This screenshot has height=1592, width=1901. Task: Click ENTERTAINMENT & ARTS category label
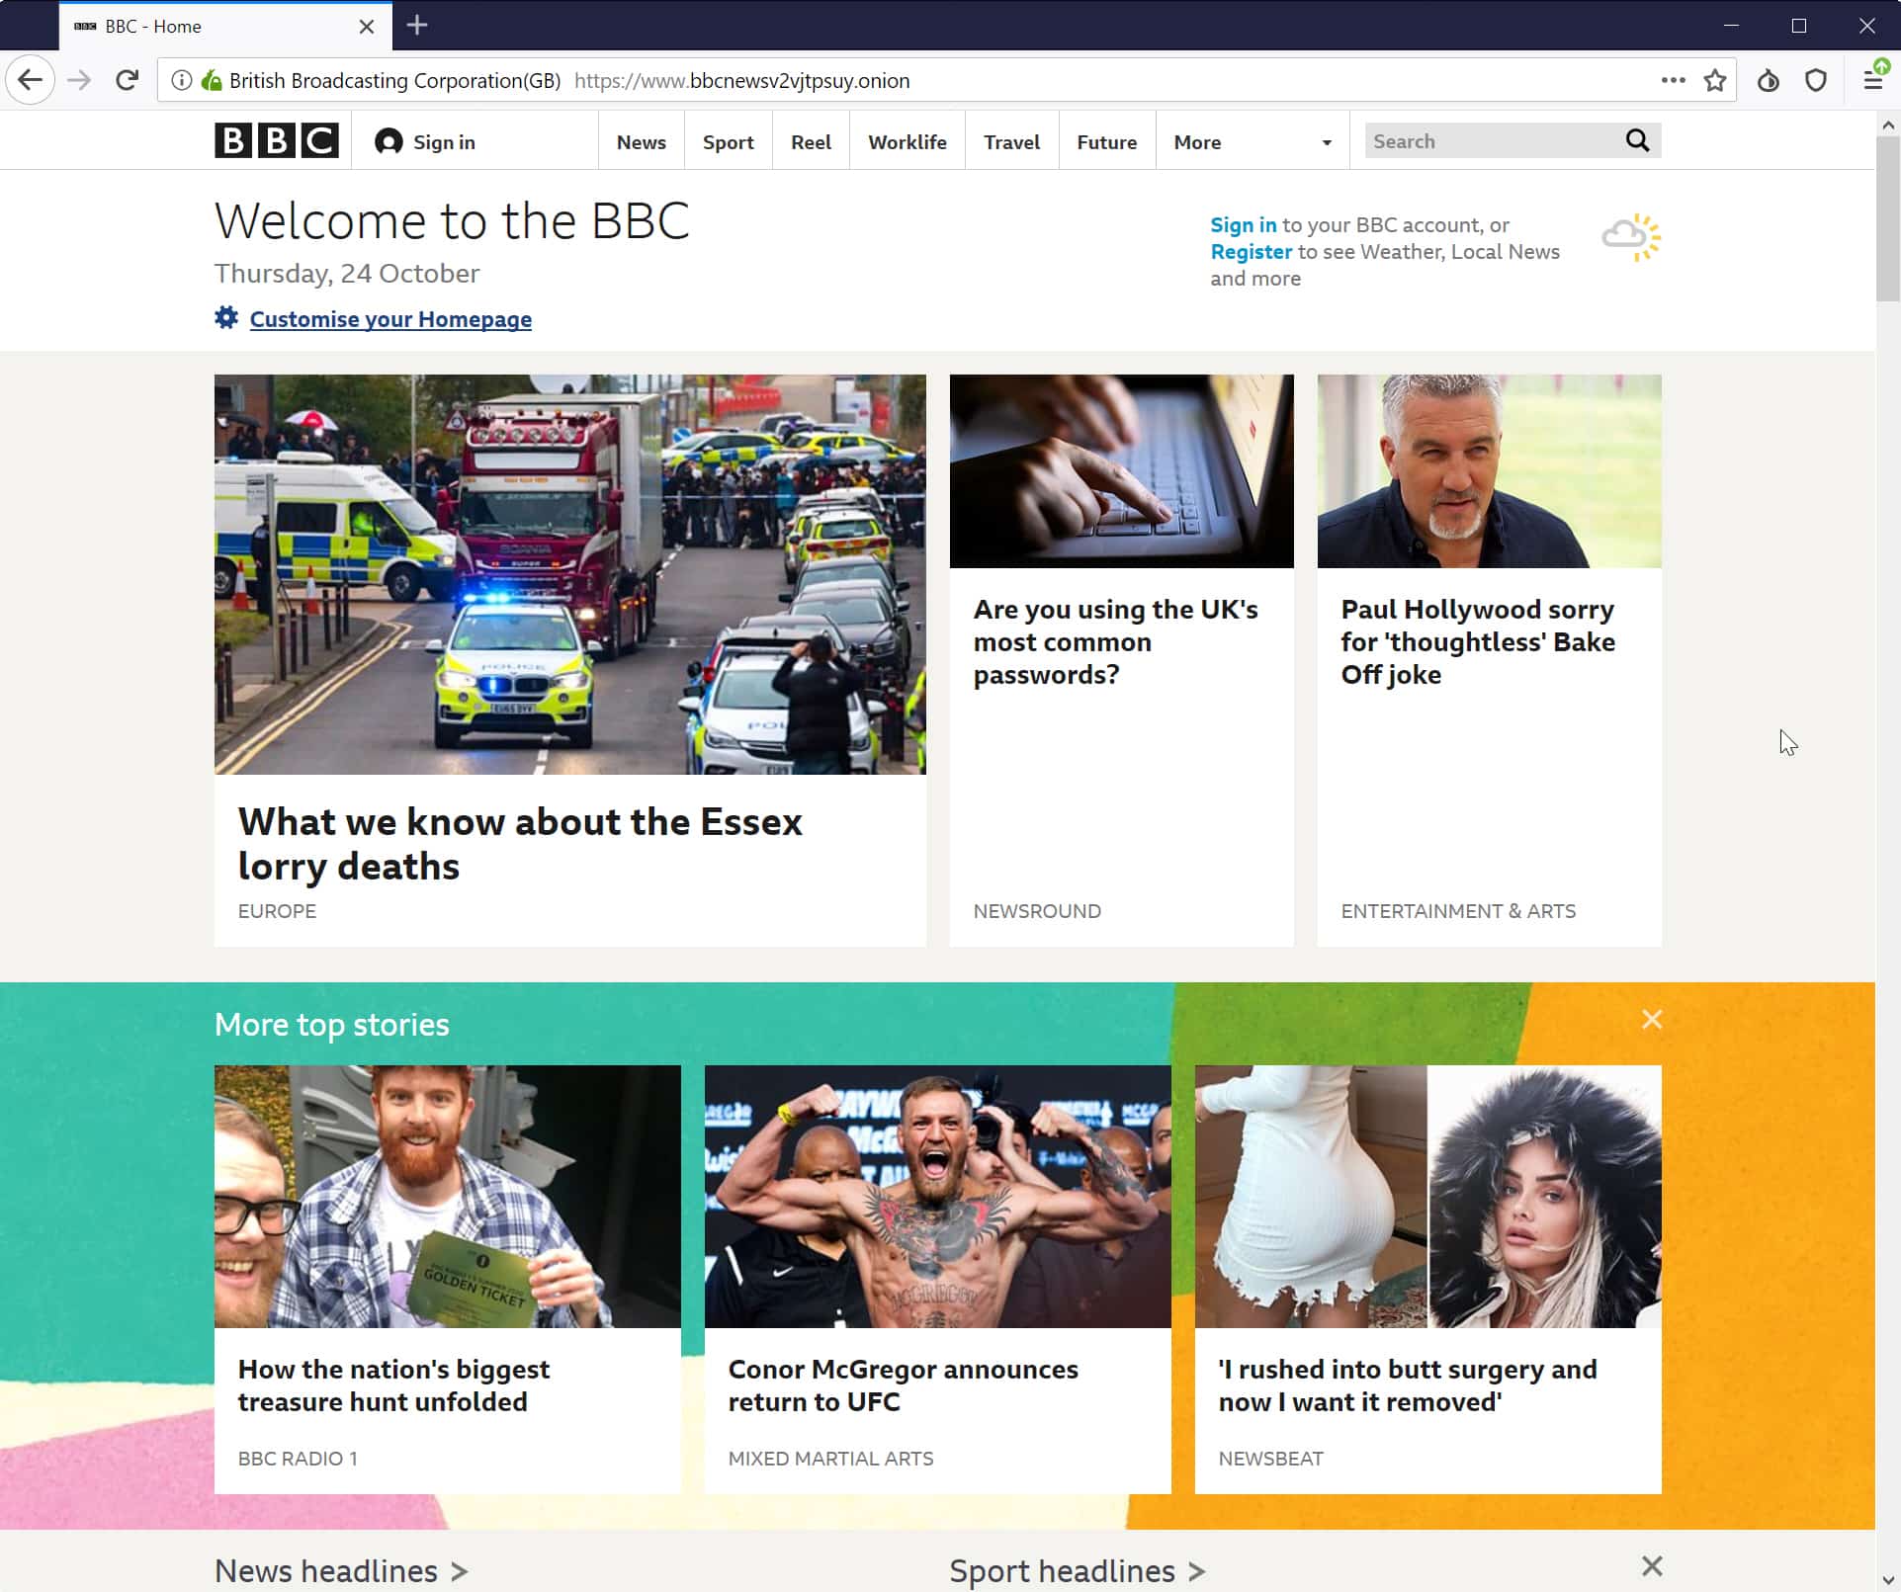pos(1458,911)
